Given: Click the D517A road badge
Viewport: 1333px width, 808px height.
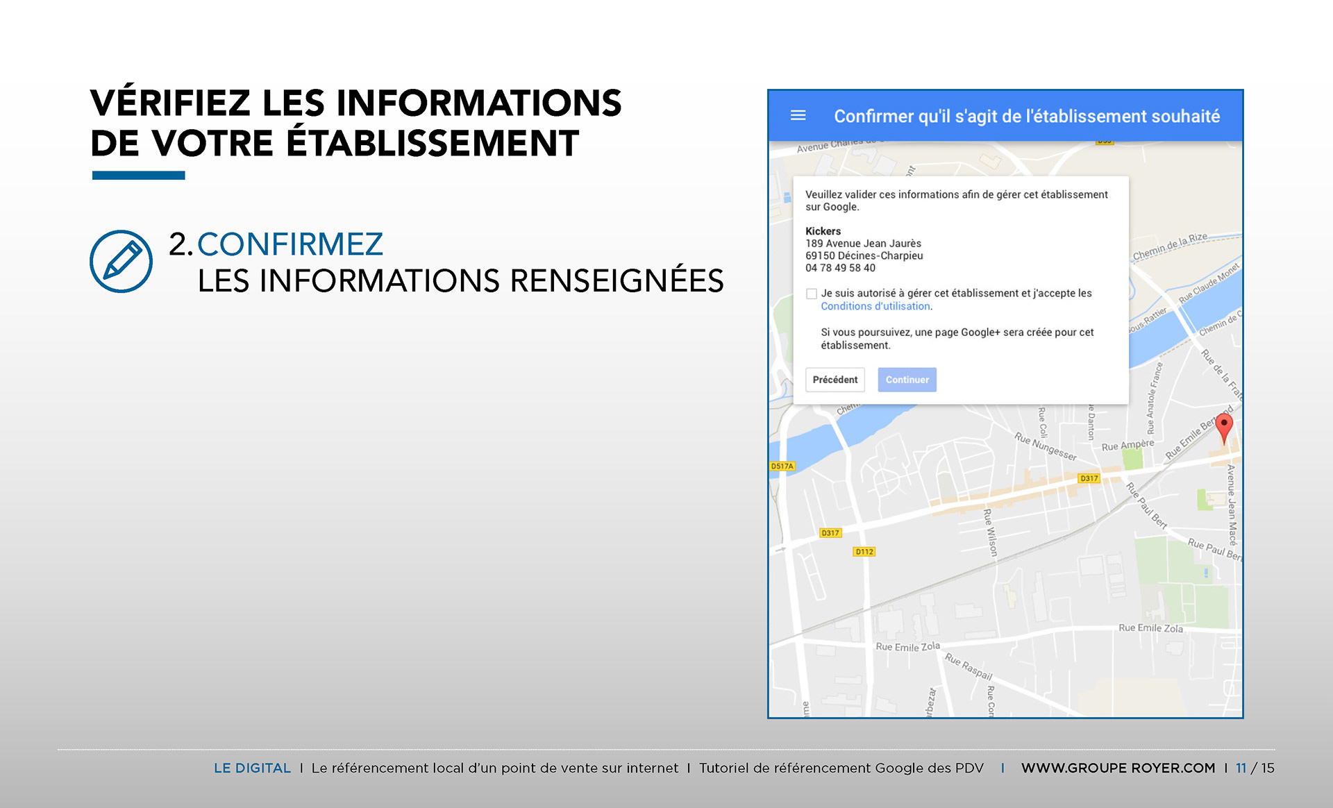Looking at the screenshot, I should coord(782,466).
